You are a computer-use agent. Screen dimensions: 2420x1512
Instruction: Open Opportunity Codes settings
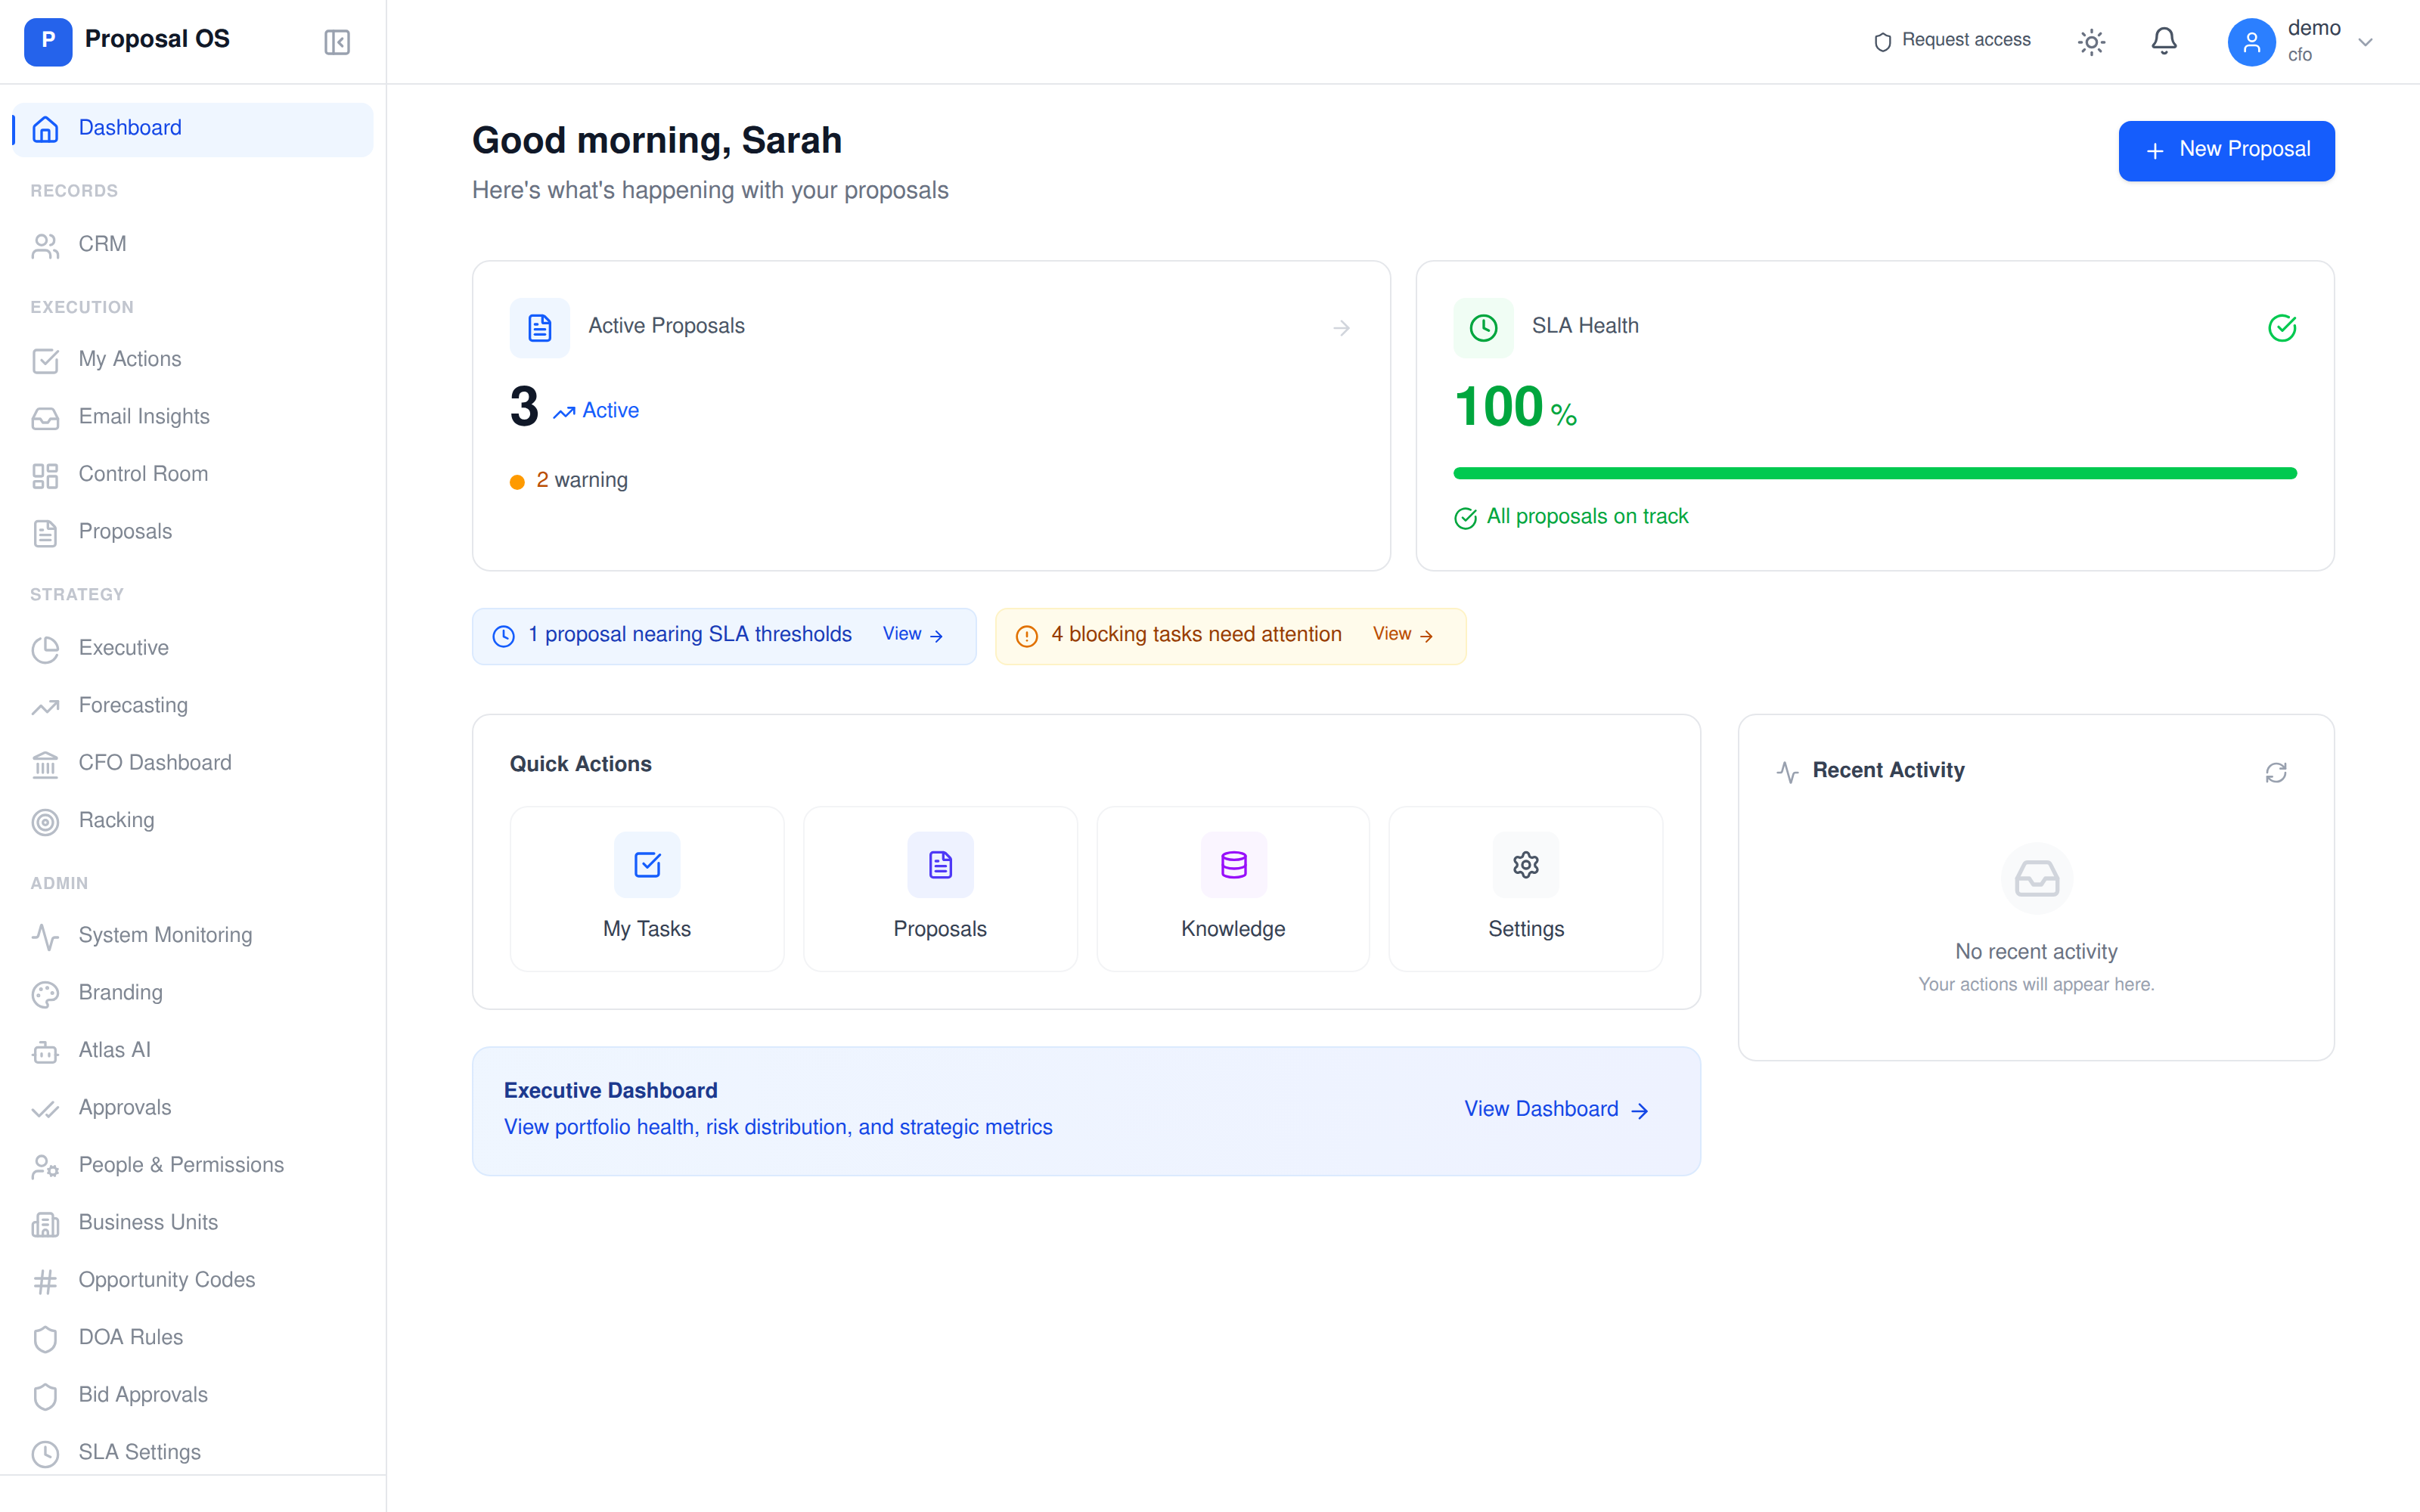[166, 1279]
